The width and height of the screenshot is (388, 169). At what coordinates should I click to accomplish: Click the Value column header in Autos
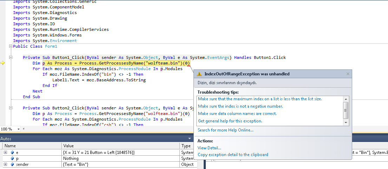click(121, 146)
